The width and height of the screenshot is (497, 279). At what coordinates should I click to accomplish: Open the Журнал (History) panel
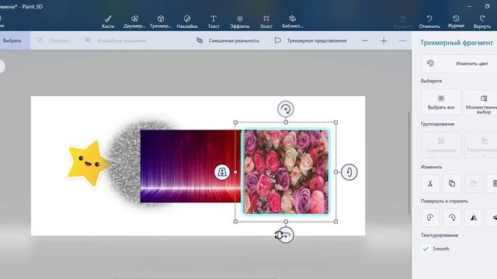click(456, 22)
